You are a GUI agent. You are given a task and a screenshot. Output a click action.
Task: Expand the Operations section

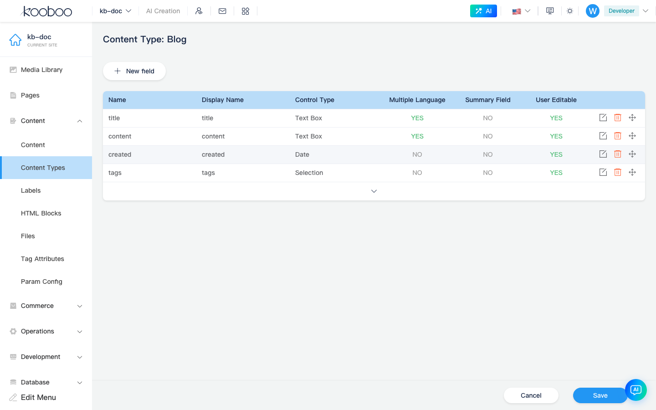pyautogui.click(x=46, y=331)
